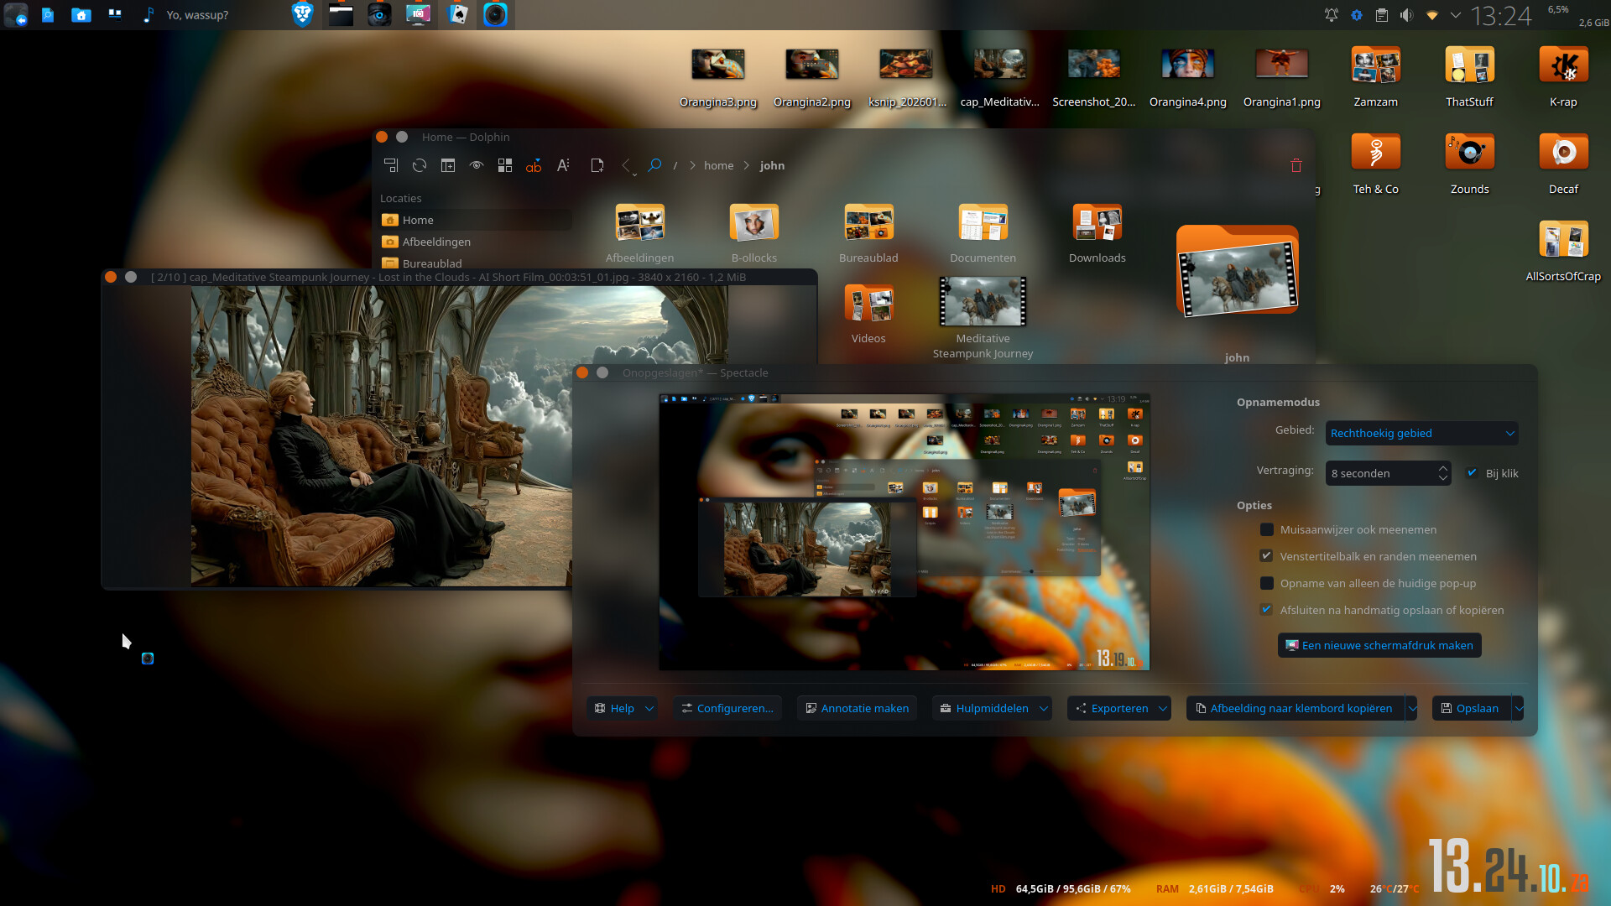Click the refresh icon in Dolphin toolbar
Screen dimensions: 1611x906
420,165
